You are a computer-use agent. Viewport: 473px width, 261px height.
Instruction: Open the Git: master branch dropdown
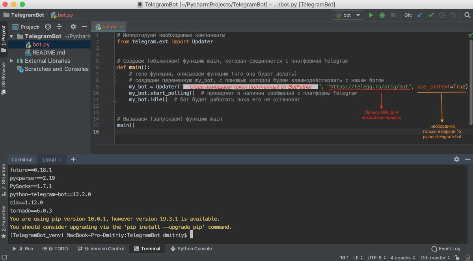pos(434,257)
